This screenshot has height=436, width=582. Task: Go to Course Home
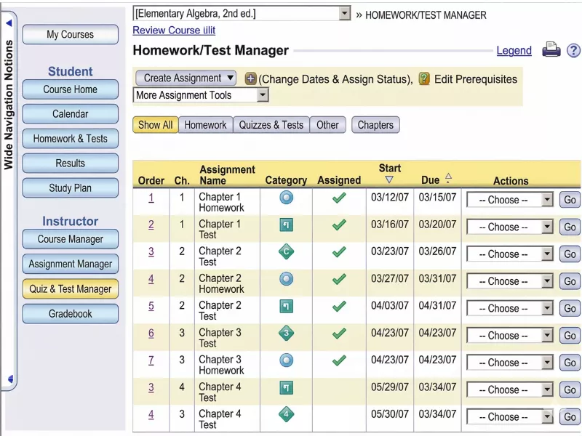[x=70, y=89]
